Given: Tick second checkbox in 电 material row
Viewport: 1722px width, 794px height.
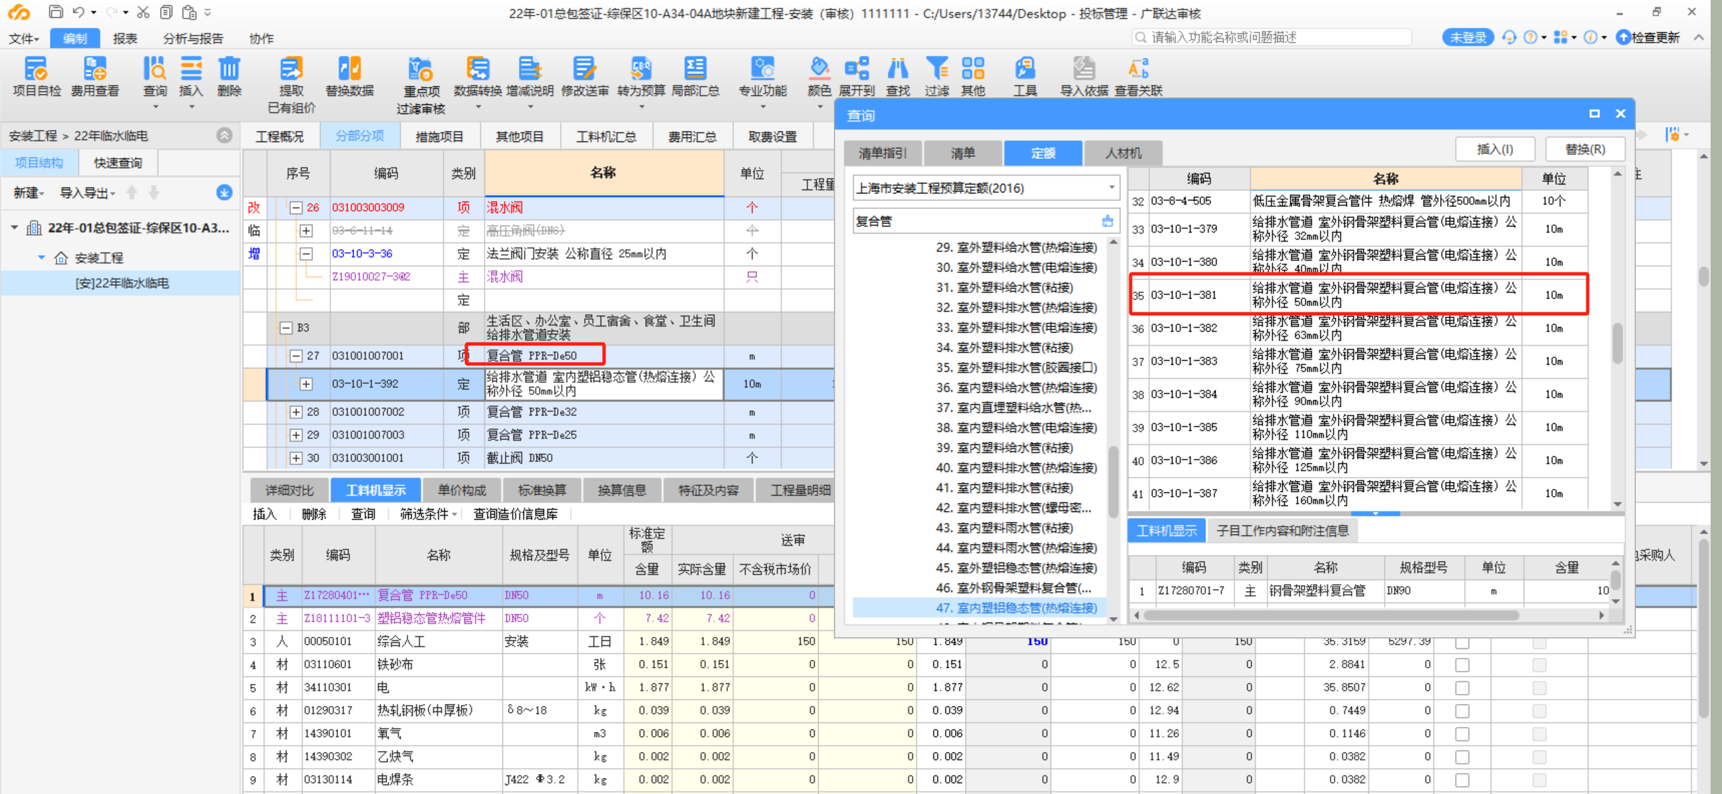Looking at the screenshot, I should point(1540,688).
